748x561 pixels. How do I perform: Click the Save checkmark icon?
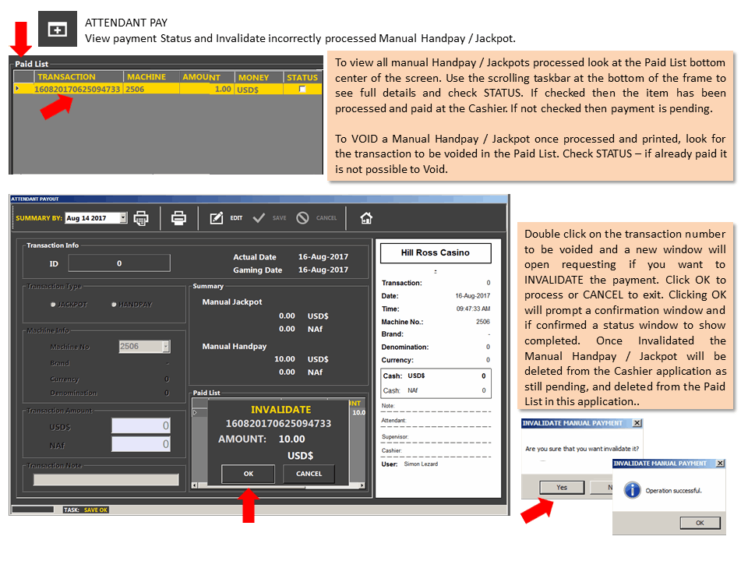pos(259,218)
